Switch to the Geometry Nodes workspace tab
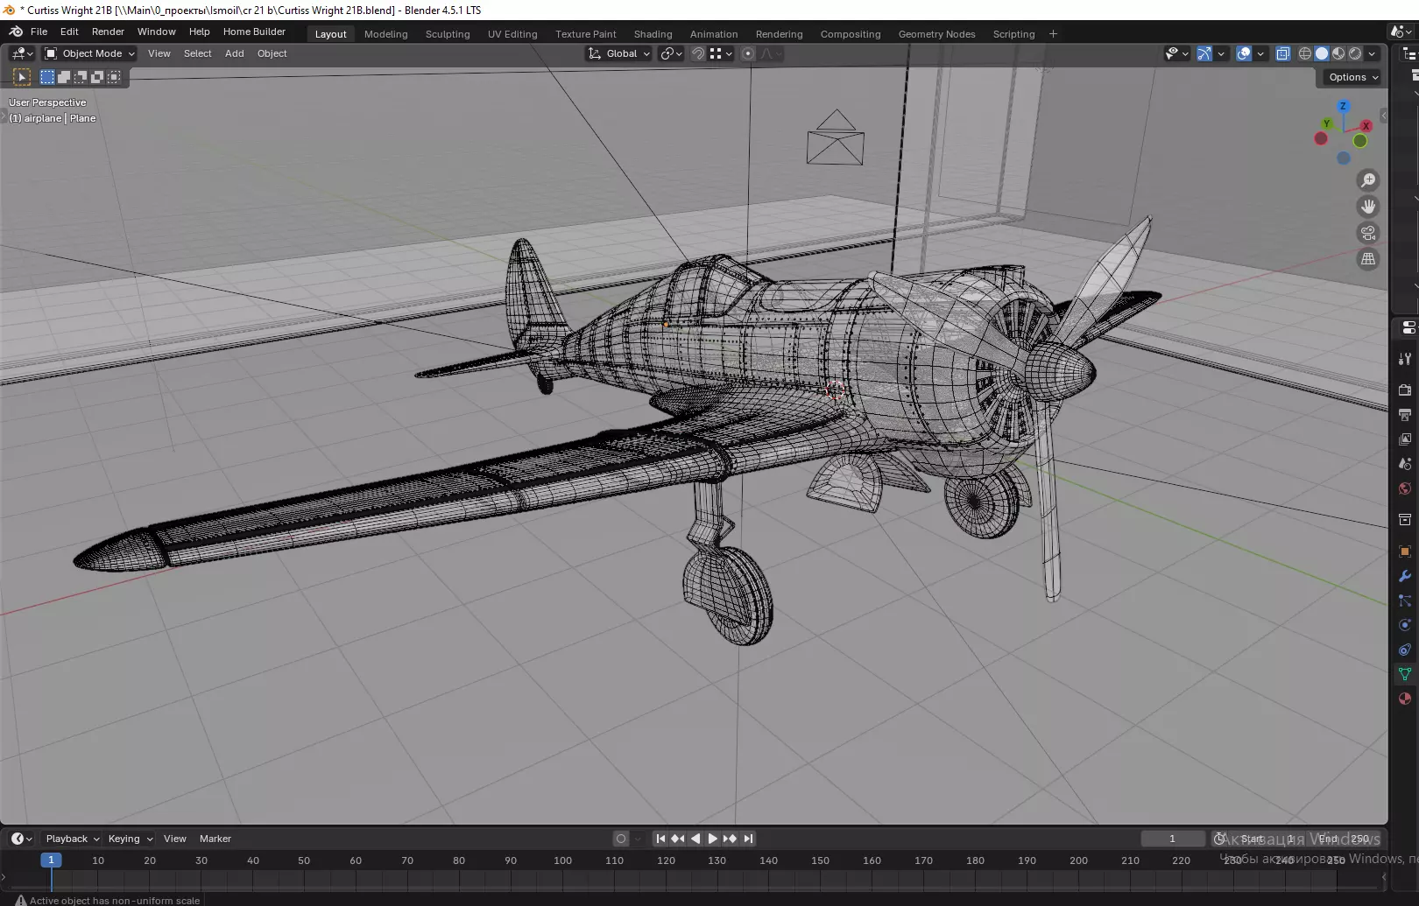Viewport: 1419px width, 906px height. pyautogui.click(x=936, y=34)
